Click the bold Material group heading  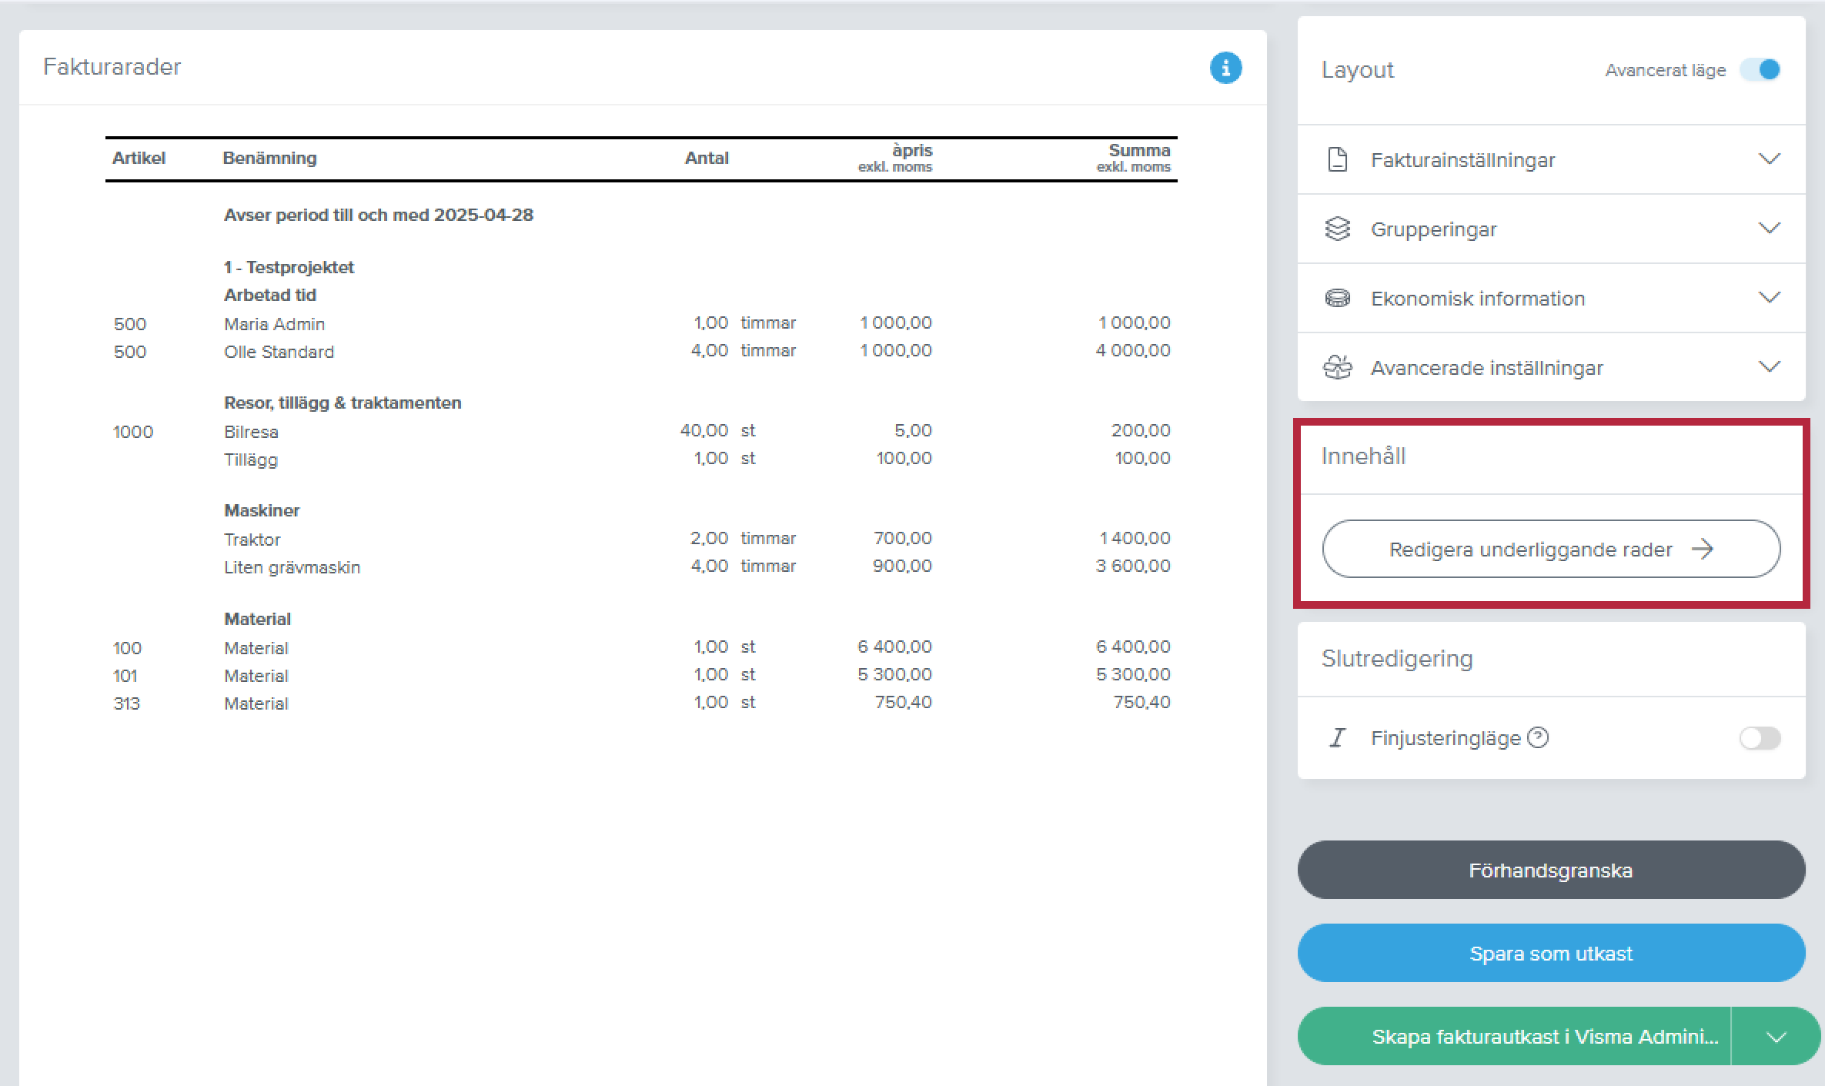tap(257, 619)
